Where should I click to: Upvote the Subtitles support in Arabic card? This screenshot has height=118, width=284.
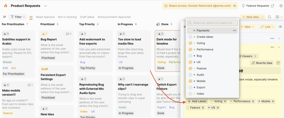(x=6, y=34)
